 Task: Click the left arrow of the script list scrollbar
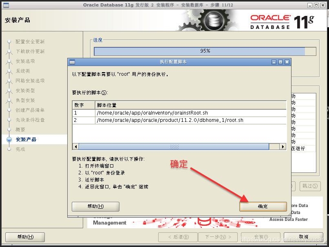tap(76, 147)
